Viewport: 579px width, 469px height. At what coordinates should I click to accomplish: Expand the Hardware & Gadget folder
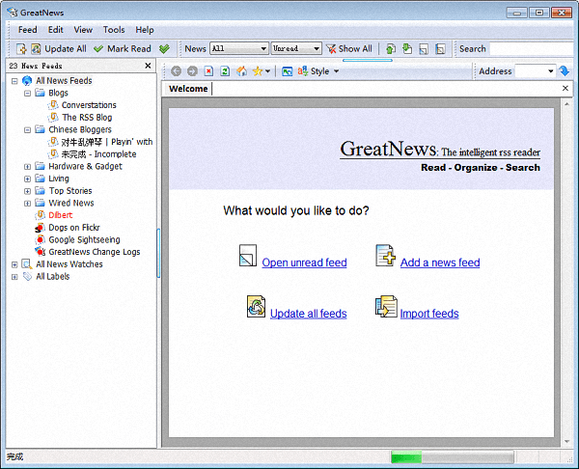click(x=27, y=166)
